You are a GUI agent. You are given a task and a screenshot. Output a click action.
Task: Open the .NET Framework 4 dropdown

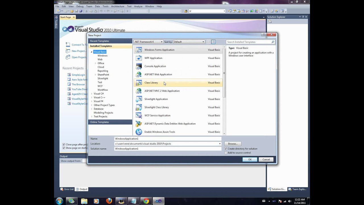[148, 42]
